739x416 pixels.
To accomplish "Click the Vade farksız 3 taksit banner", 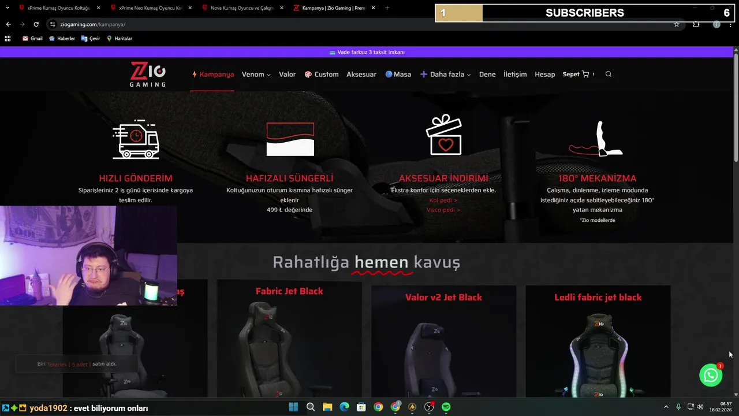I will pyautogui.click(x=367, y=52).
